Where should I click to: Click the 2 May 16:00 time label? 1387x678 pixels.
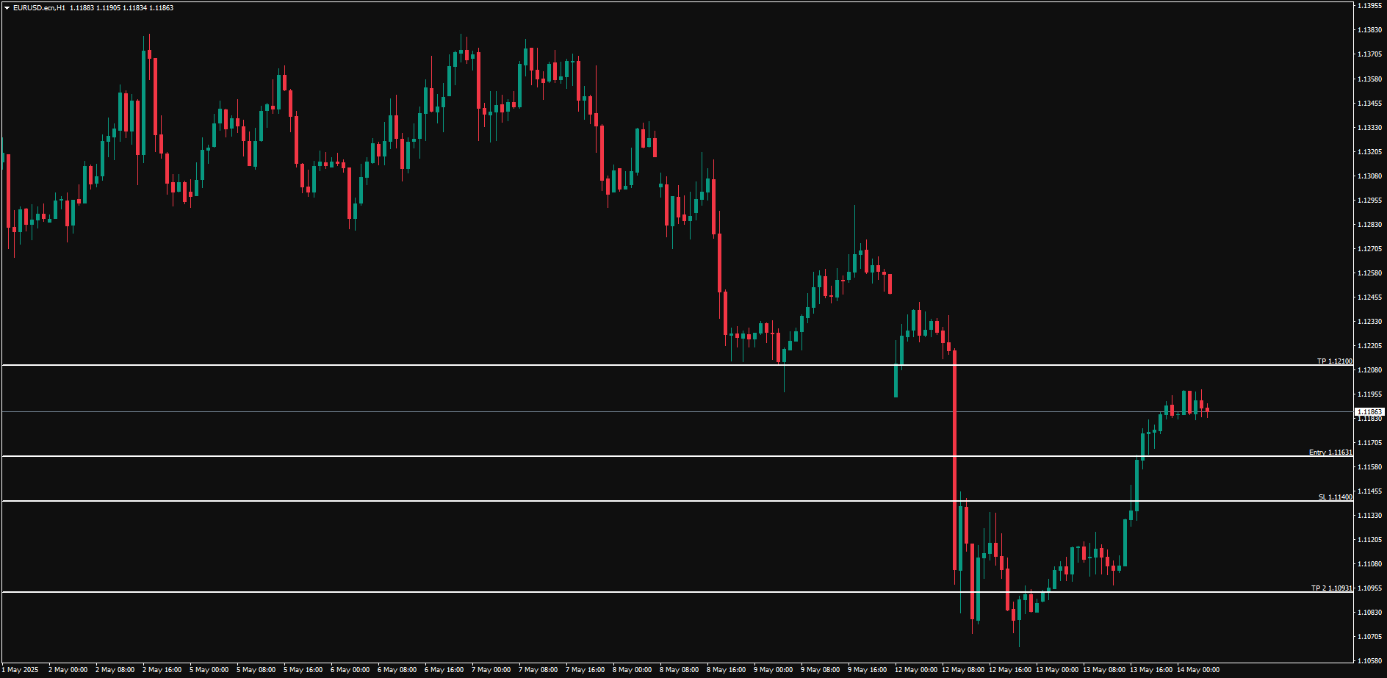pyautogui.click(x=162, y=670)
